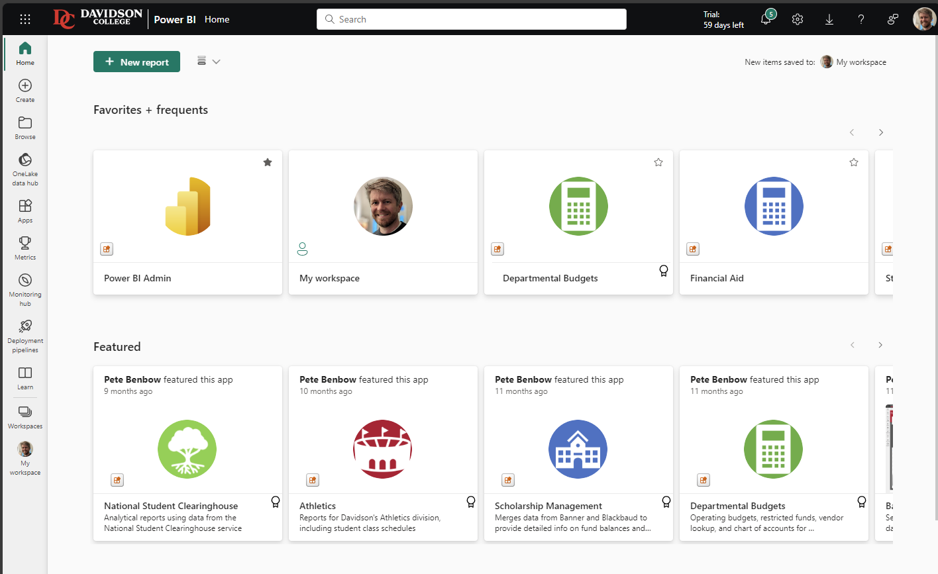Open My workspace save location link
This screenshot has width=938, height=574.
853,62
